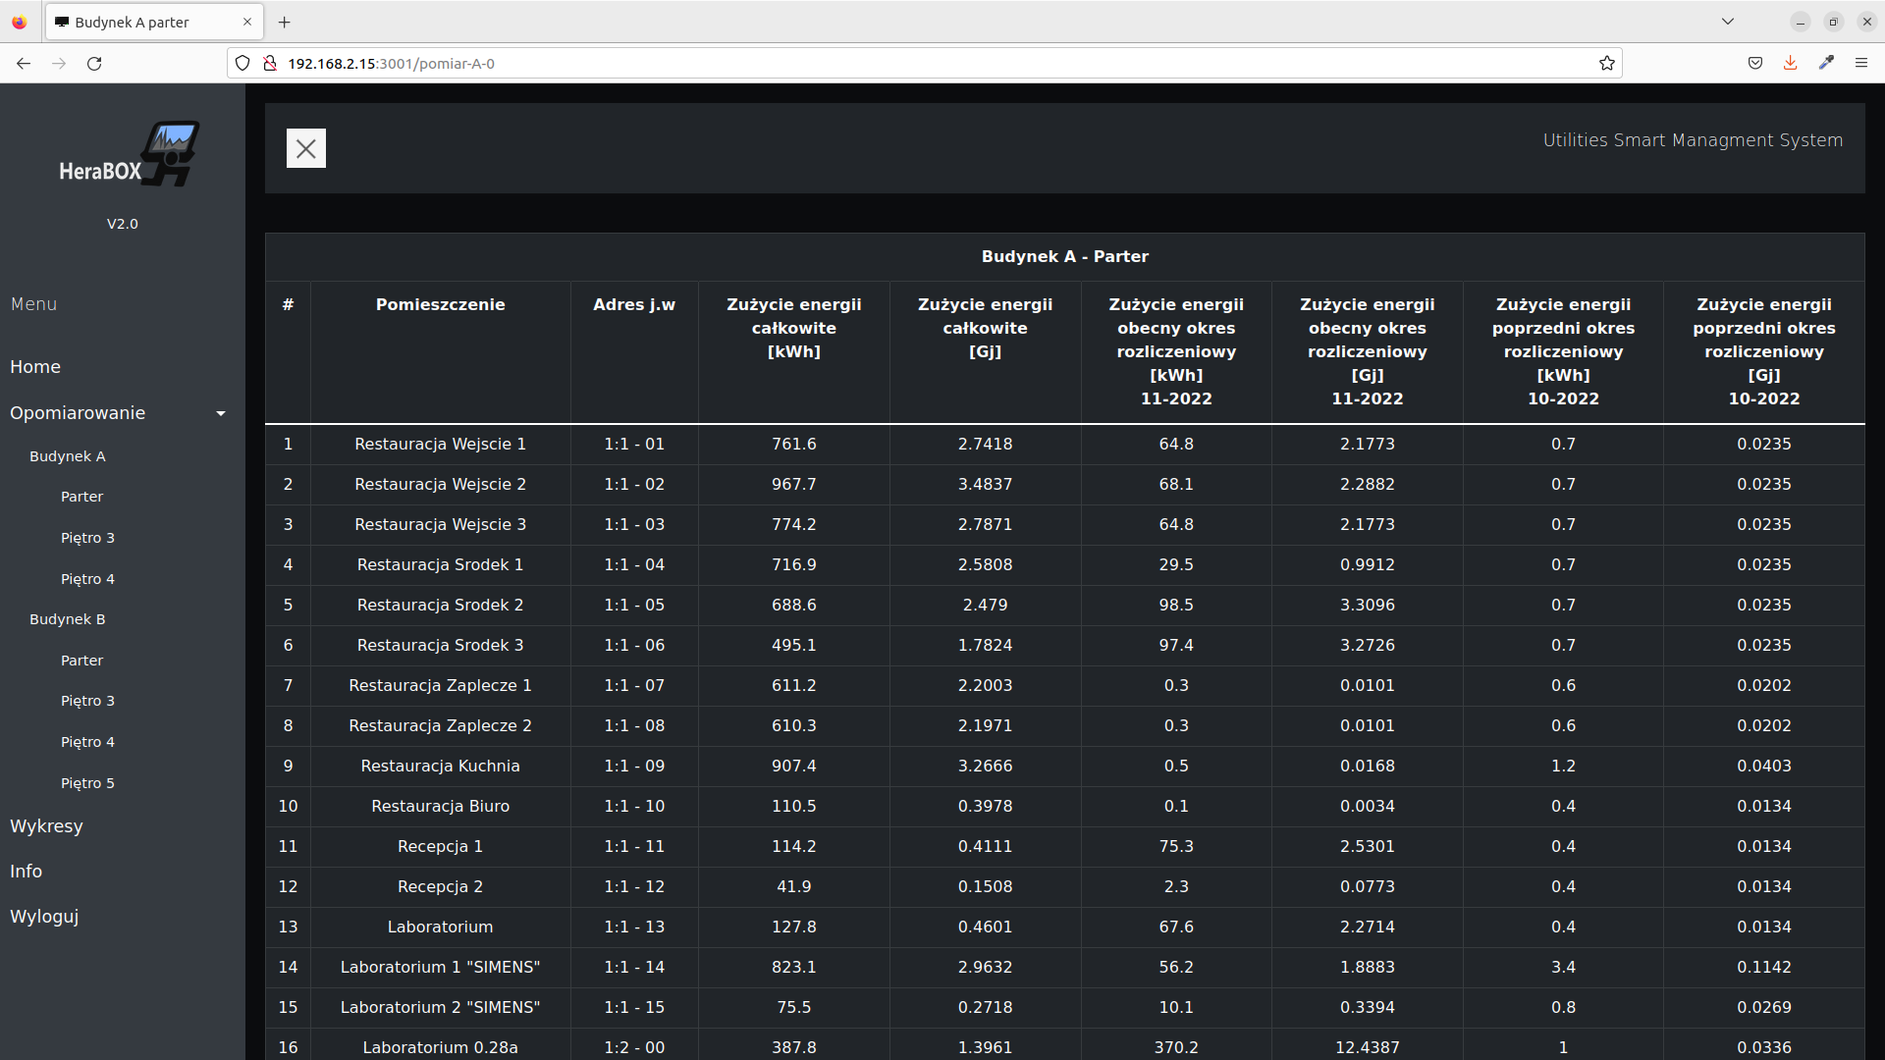This screenshot has height=1060, width=1885.
Task: Click the browser address bar
Action: pos(923,63)
